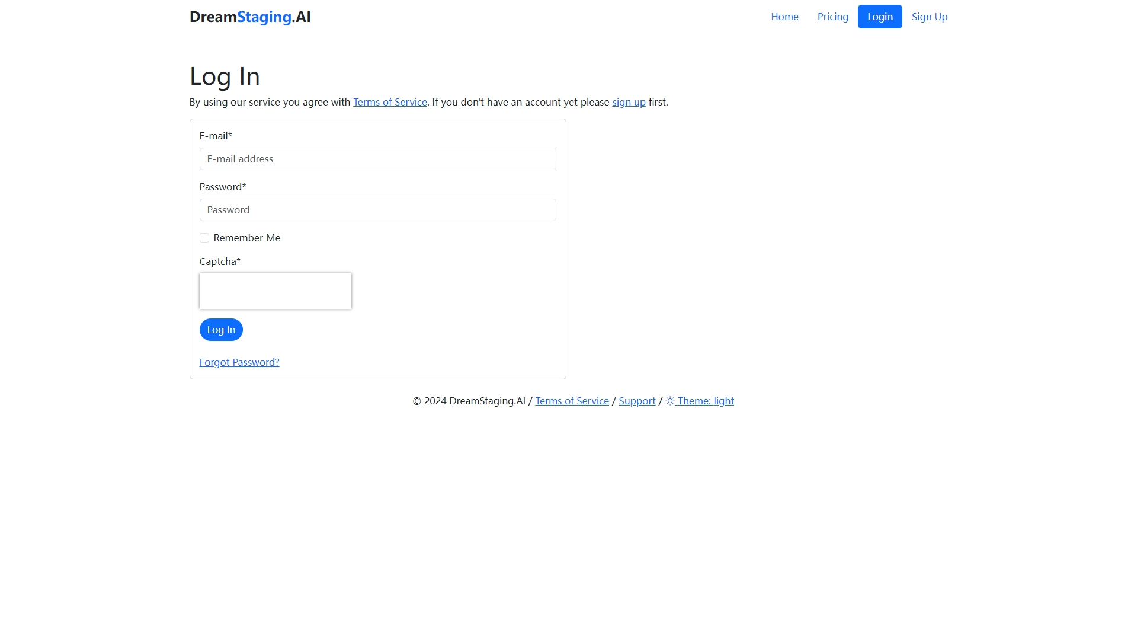Image resolution: width=1147 pixels, height=619 pixels.
Task: Open Terms of Service link above form
Action: [390, 102]
